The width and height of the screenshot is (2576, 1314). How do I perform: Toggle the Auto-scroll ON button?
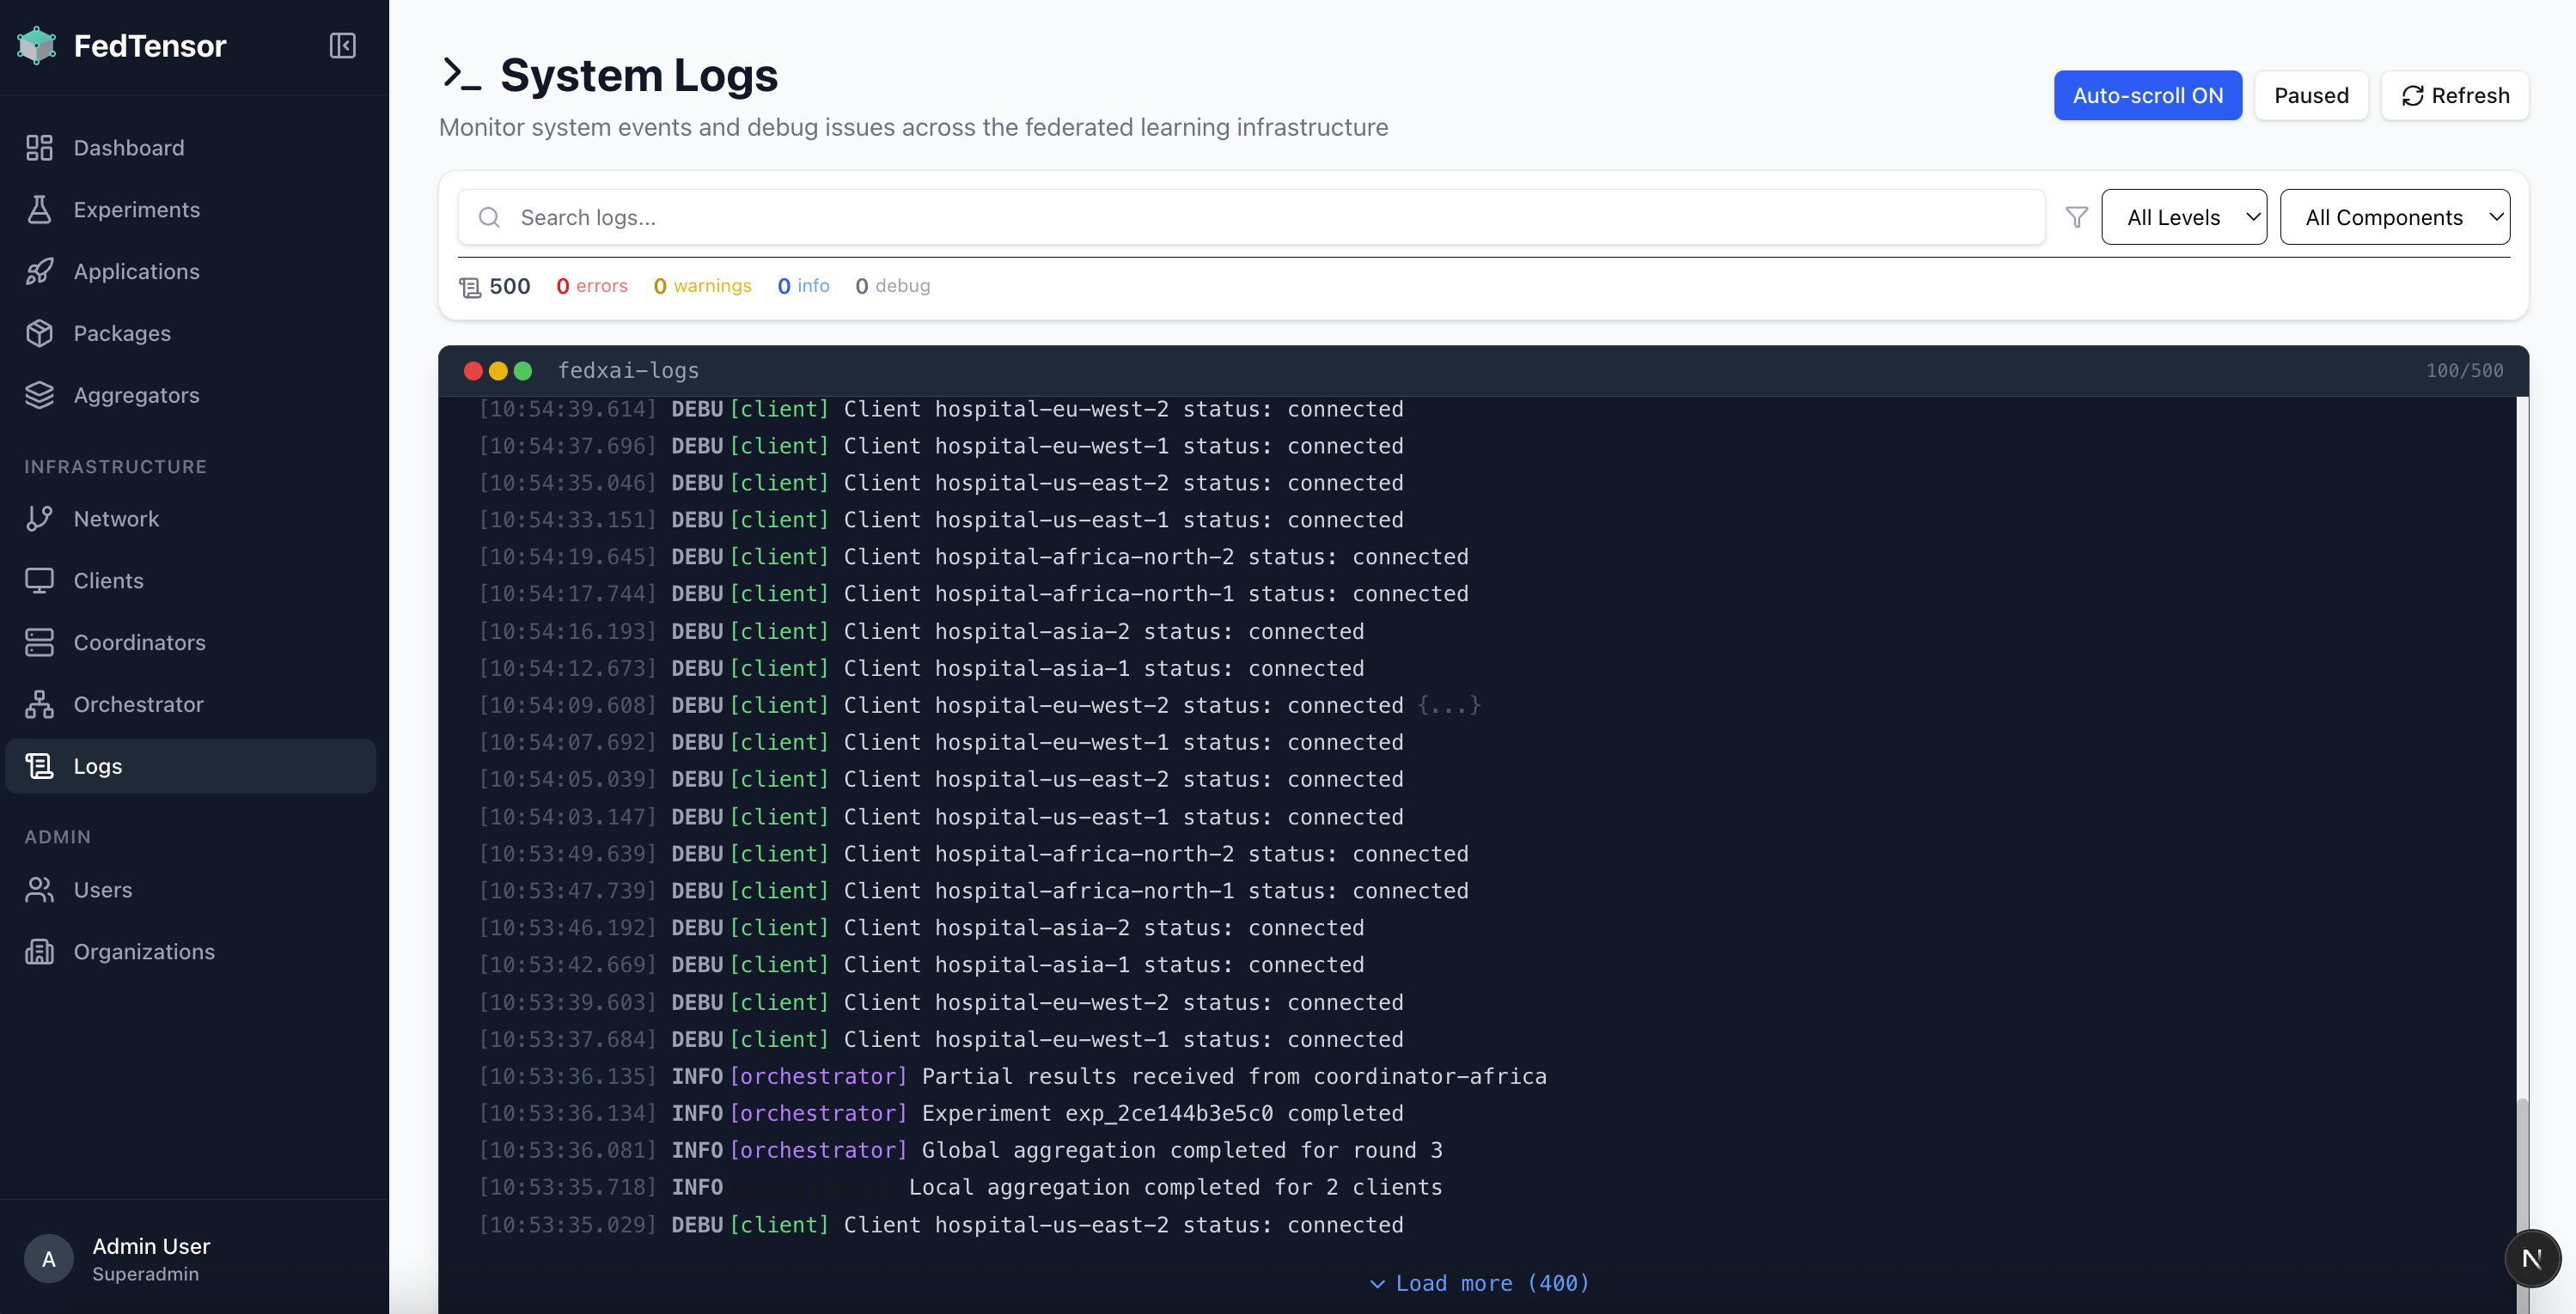click(2147, 96)
